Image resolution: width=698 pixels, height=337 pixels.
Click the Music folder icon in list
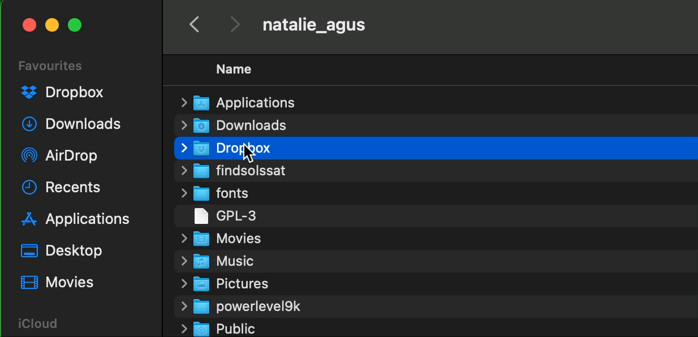[201, 261]
